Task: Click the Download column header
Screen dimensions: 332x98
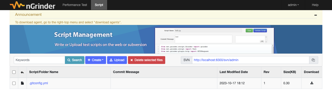Action: [x=311, y=72]
